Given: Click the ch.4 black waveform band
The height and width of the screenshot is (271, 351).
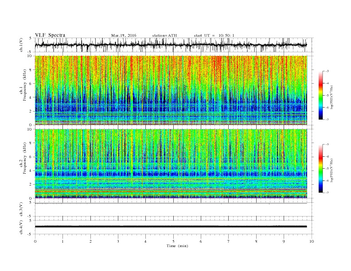Looking at the screenshot, I should (171, 227).
